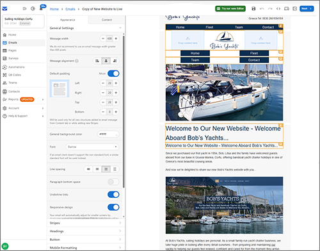Increase Left padding value
The width and height of the screenshot is (320, 251).
(116, 83)
